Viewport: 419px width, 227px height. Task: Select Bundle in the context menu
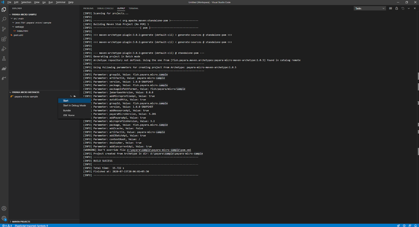click(x=67, y=111)
